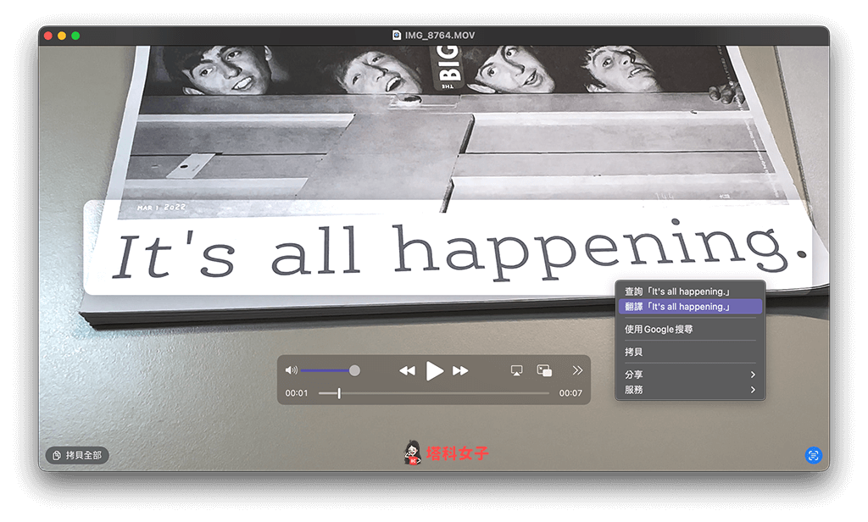Select 使用Google搜尋 menu item
This screenshot has height=522, width=868.
pos(690,329)
